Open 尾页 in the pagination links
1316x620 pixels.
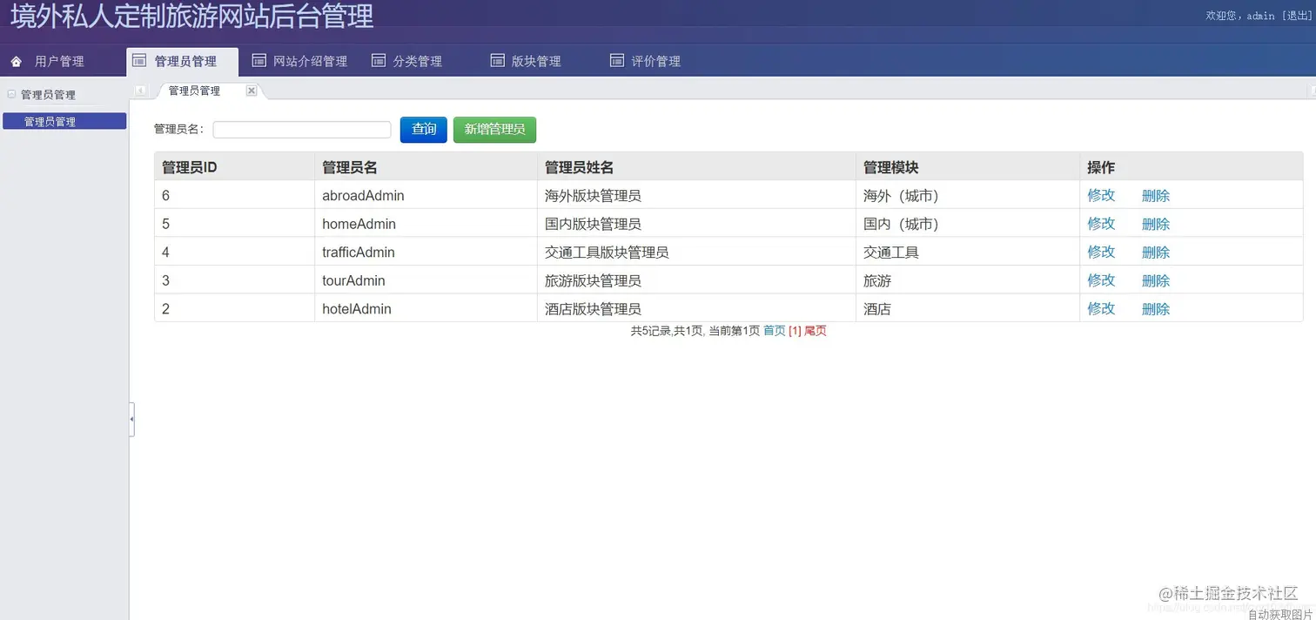[x=816, y=331]
